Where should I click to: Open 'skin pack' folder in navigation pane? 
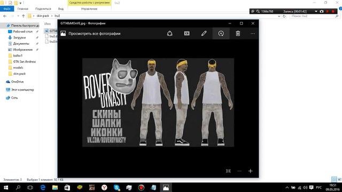19,74
